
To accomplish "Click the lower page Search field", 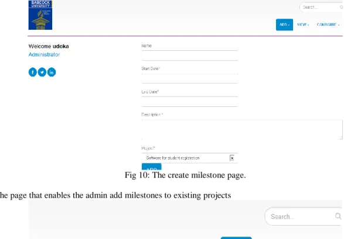I will (x=304, y=216).
